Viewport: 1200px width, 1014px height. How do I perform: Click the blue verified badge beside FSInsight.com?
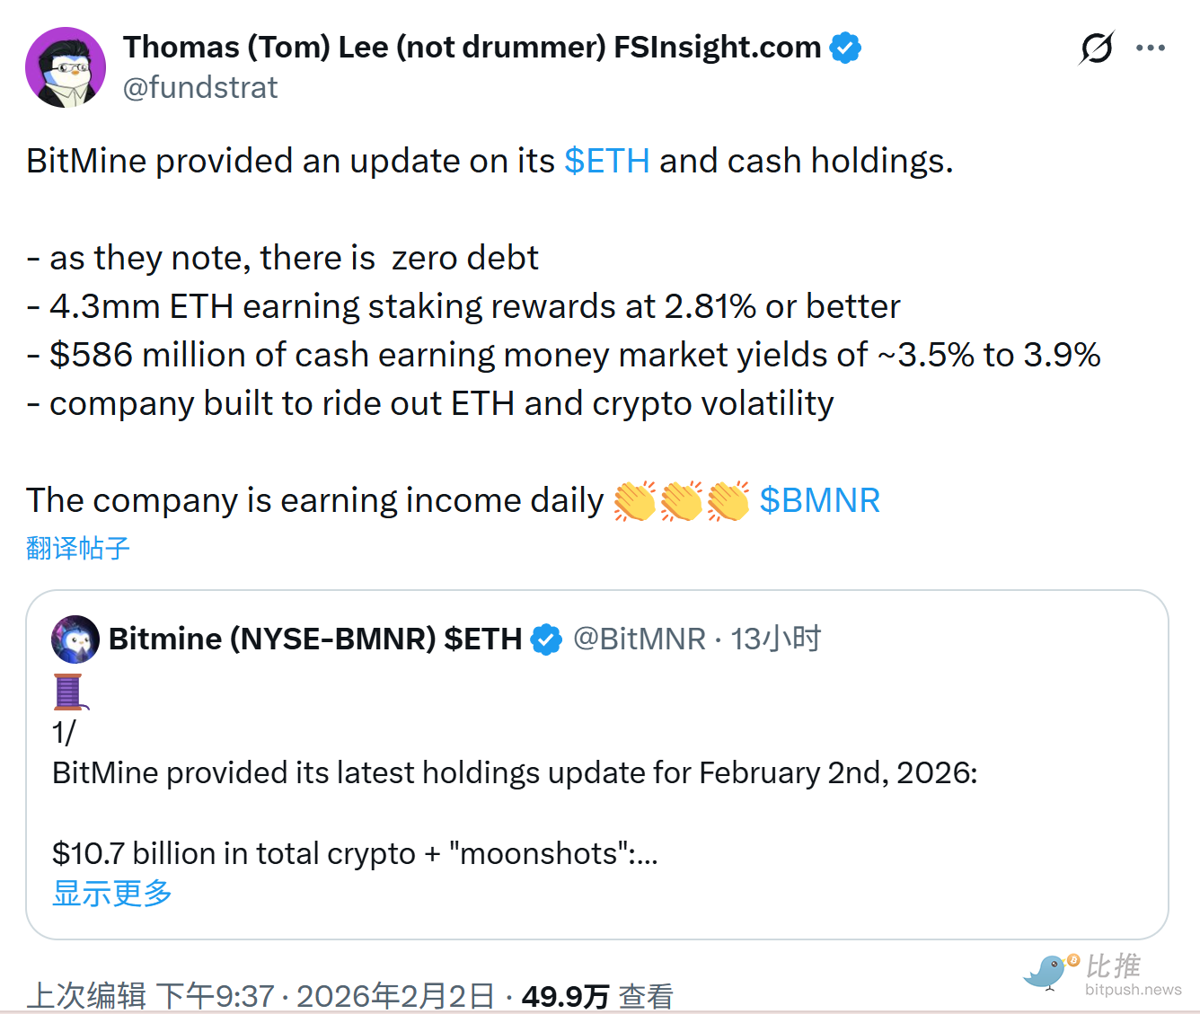click(845, 48)
